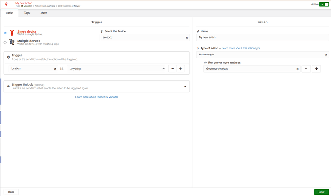Image resolution: width=331 pixels, height=196 pixels.
Task: Click the red lightning bolt action icon
Action: [x=6, y=4]
